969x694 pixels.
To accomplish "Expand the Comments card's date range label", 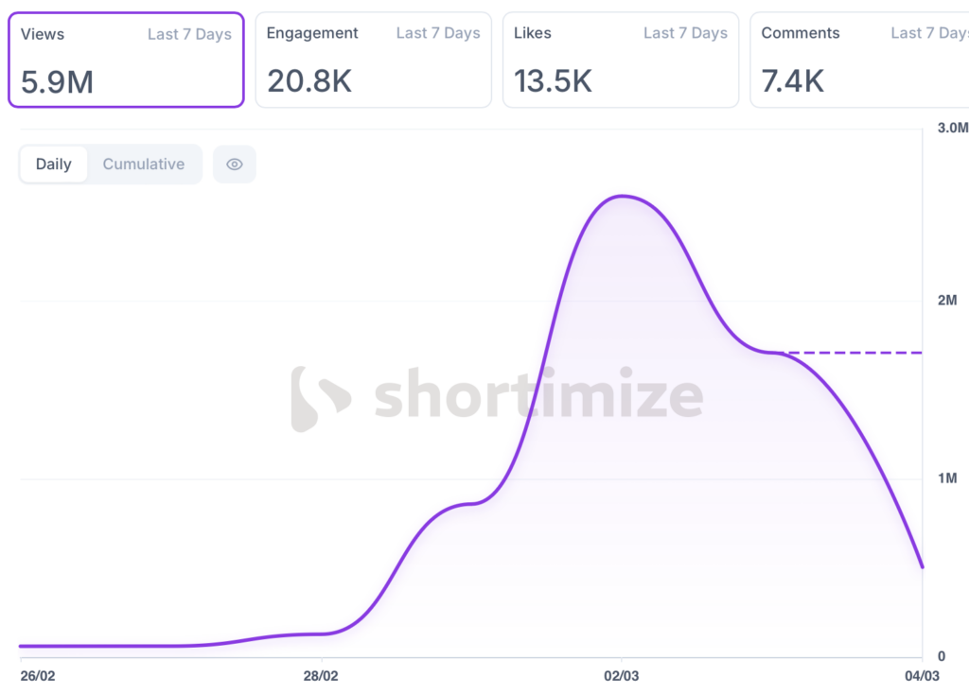I will point(929,34).
